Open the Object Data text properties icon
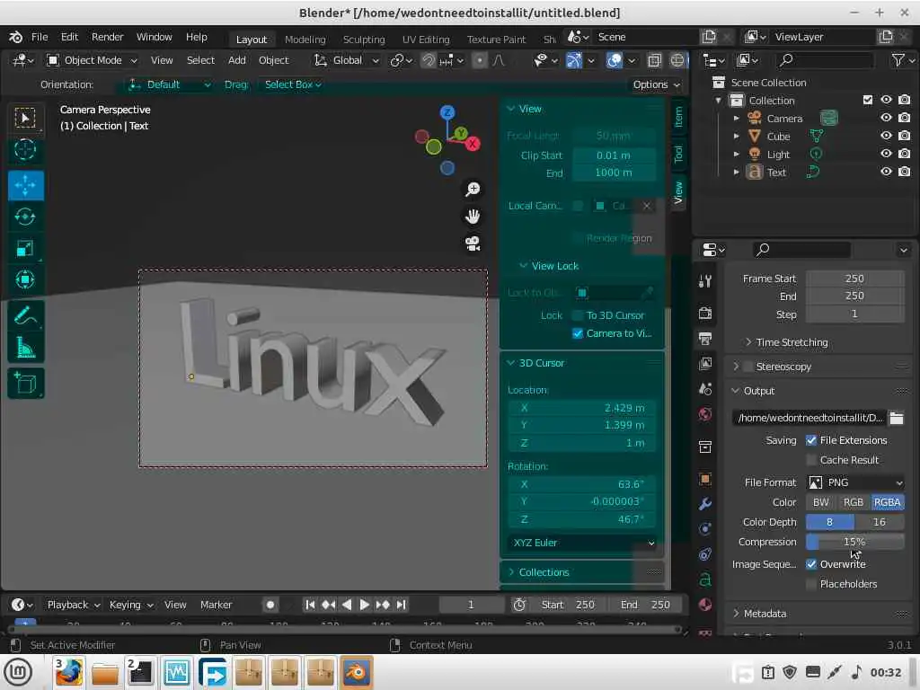 [x=705, y=579]
